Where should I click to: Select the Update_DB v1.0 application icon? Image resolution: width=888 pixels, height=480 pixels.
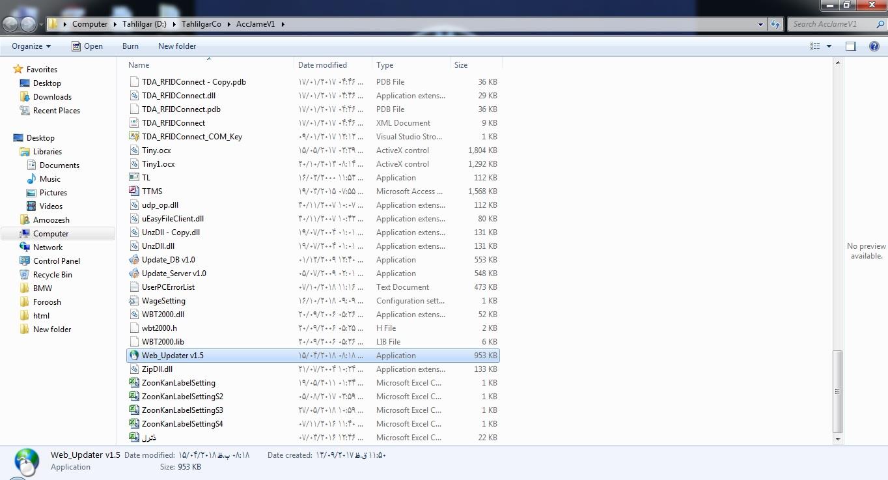(134, 260)
